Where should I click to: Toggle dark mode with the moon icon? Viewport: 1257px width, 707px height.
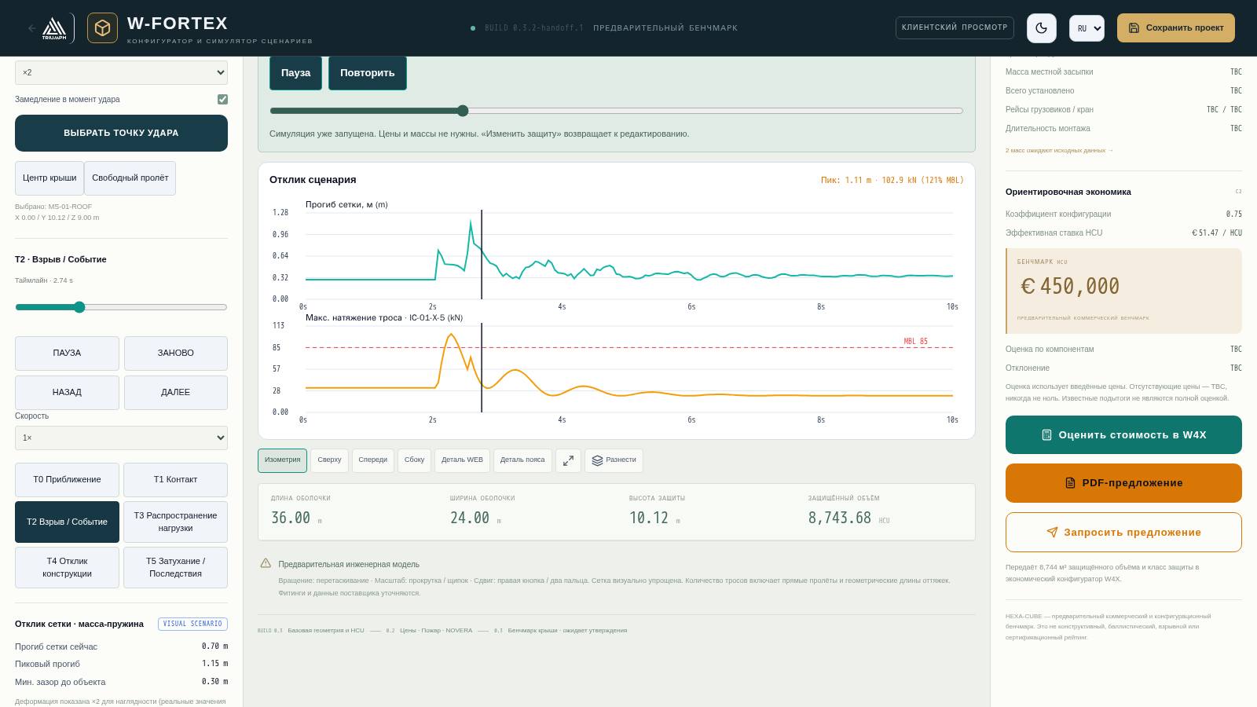coord(1042,28)
